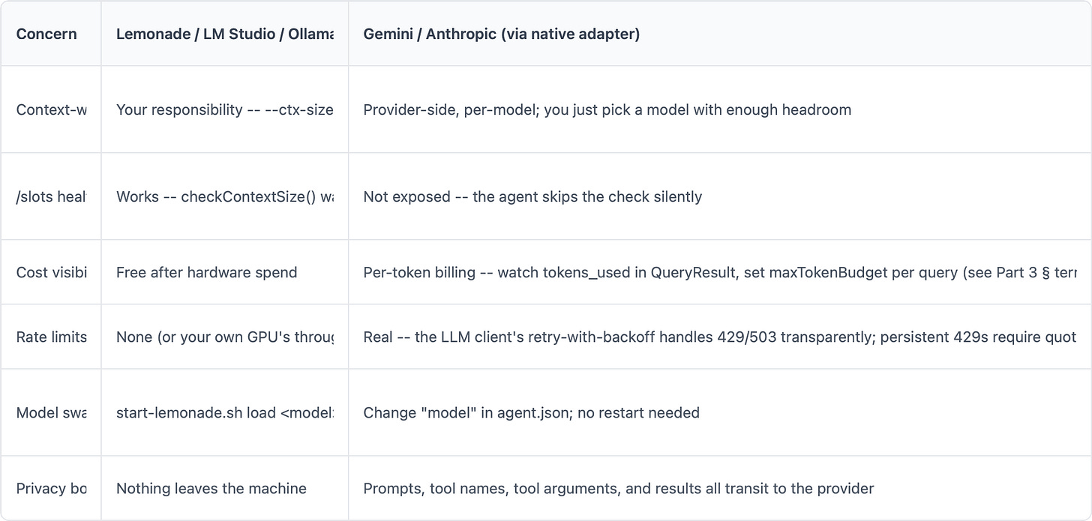Screen dimensions: 1092x521
Task: Click the retry-with-backoff 429/503 cell
Action: pos(720,337)
